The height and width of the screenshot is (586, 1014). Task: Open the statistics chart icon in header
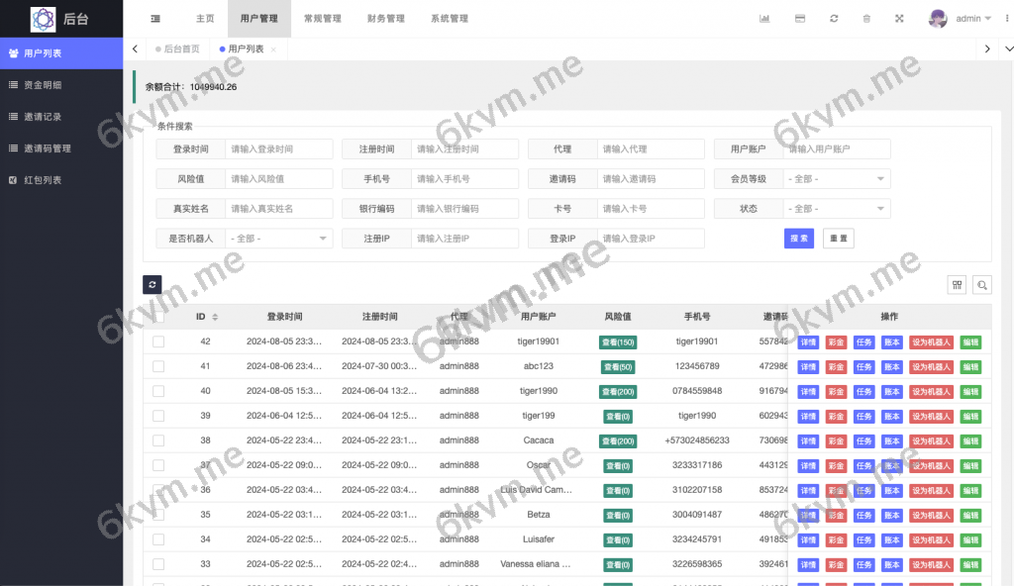pos(764,19)
